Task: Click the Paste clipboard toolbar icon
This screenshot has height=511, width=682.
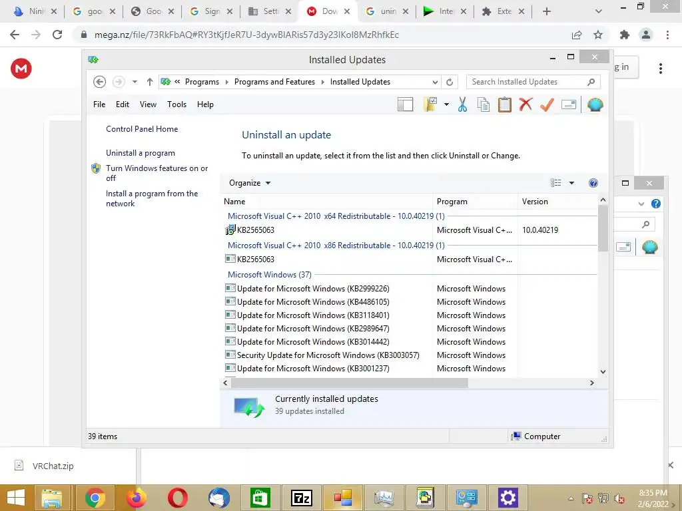Action: 505,104
